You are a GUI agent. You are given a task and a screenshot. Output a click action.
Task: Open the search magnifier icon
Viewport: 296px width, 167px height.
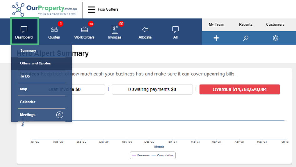point(246,38)
